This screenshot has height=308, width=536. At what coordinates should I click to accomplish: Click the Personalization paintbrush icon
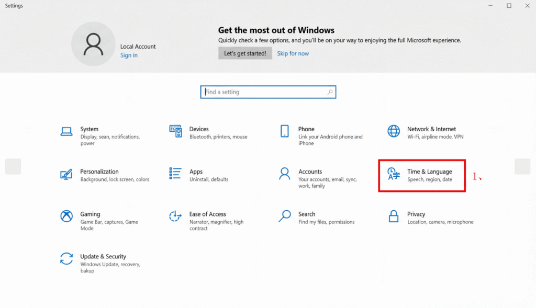tap(66, 174)
